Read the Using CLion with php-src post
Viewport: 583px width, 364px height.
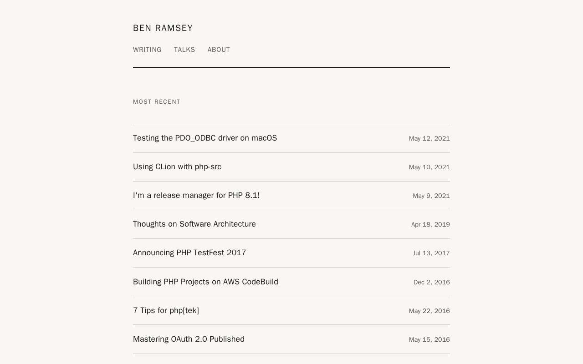[177, 167]
